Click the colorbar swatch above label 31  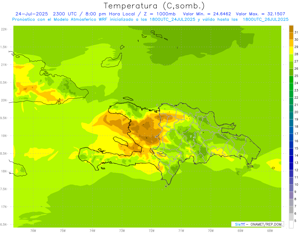point(291,29)
